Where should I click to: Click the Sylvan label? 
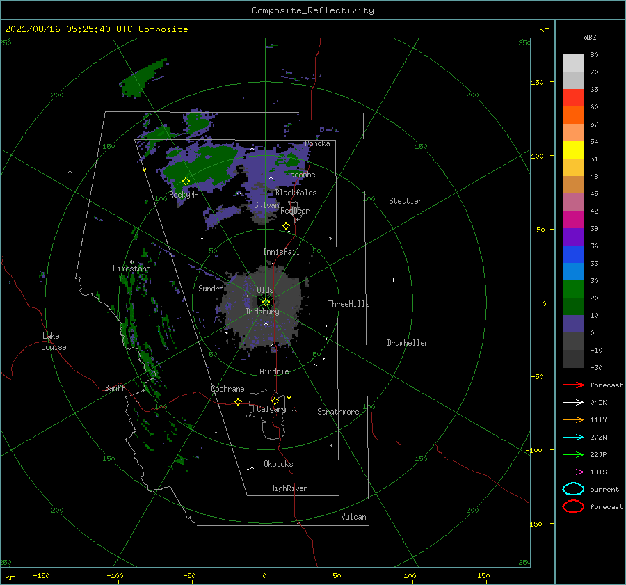(266, 205)
